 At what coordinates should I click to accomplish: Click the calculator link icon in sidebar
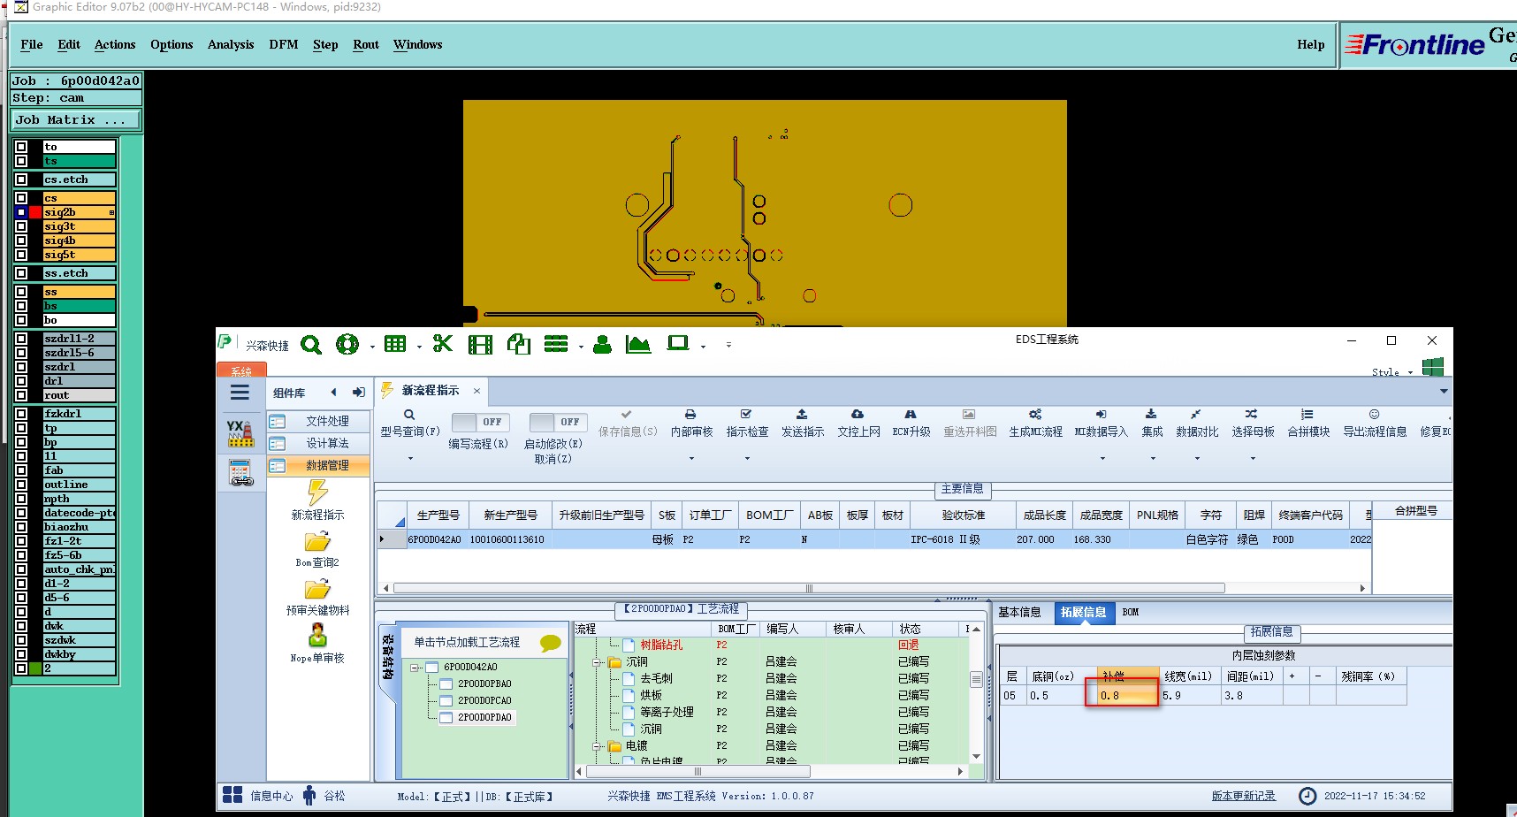coord(241,473)
